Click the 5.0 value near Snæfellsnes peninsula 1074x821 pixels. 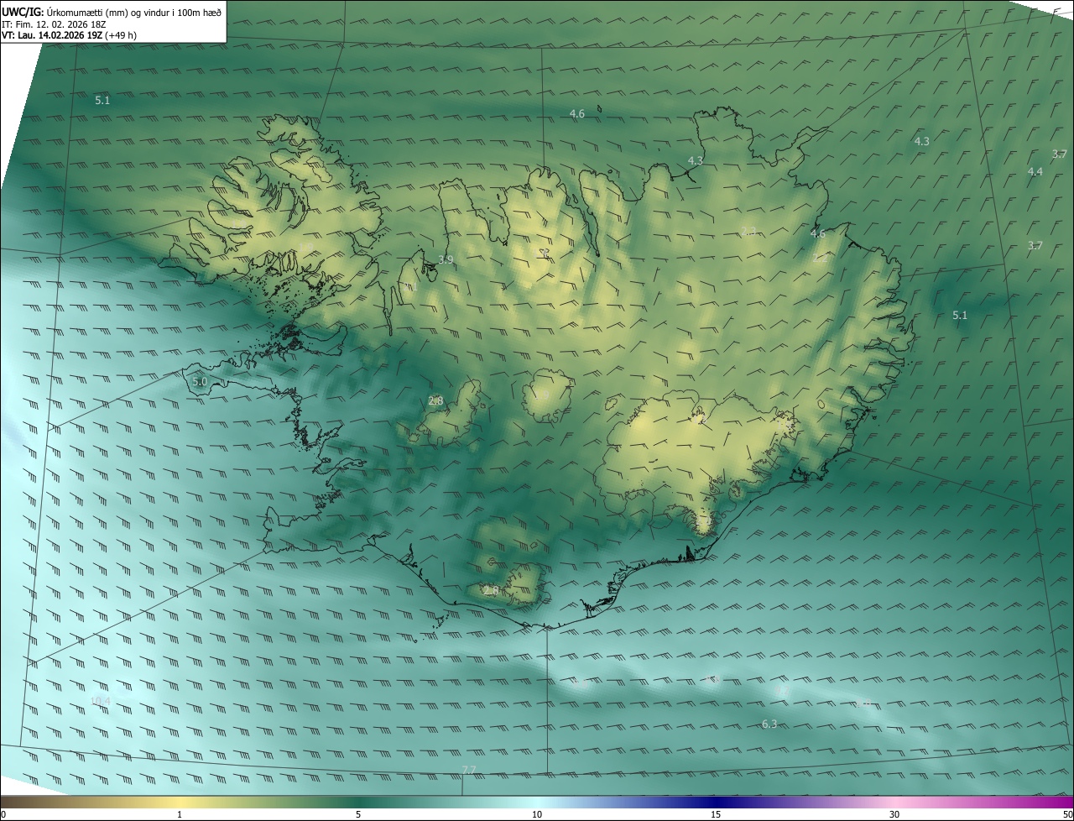[199, 381]
